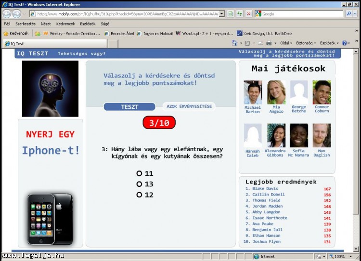Select answer 13 radio button

(x=139, y=184)
